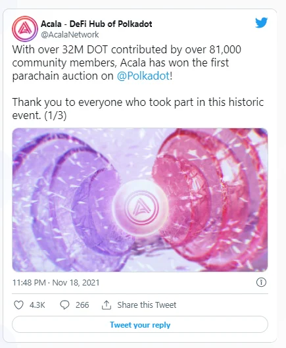Open the 11:48 PM Nov 18, 2021 timestamp
The height and width of the screenshot is (348, 286).
(56, 282)
